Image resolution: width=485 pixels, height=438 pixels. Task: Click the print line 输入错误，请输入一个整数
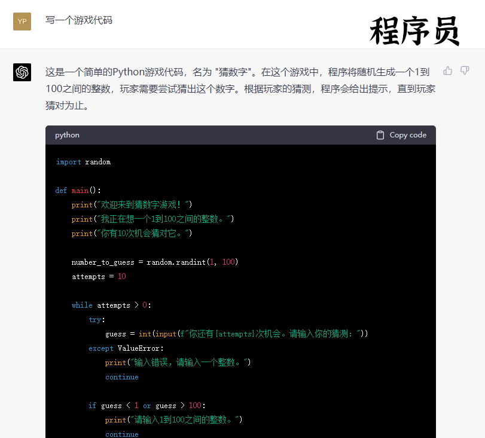[x=178, y=362]
